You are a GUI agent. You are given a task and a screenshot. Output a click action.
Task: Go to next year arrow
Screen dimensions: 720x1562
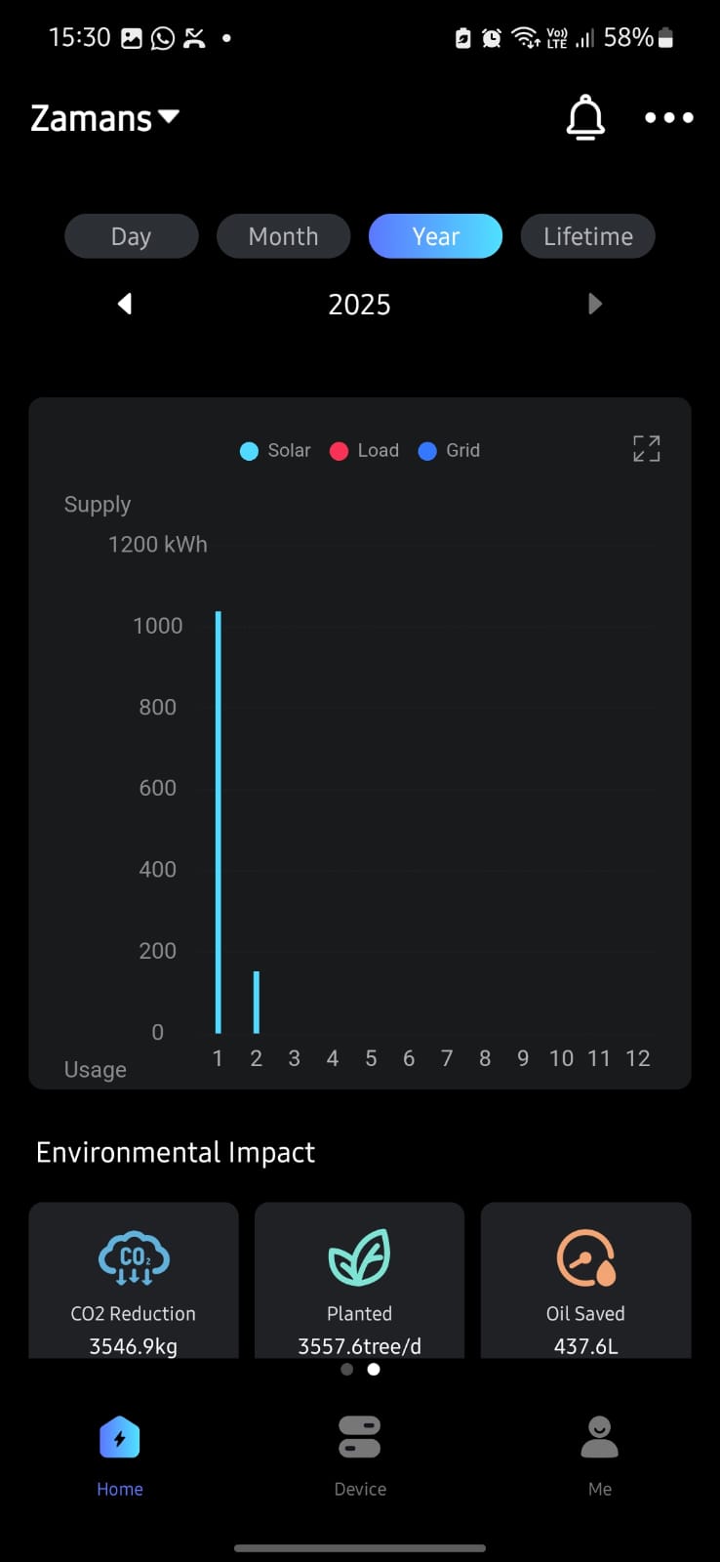(x=595, y=304)
